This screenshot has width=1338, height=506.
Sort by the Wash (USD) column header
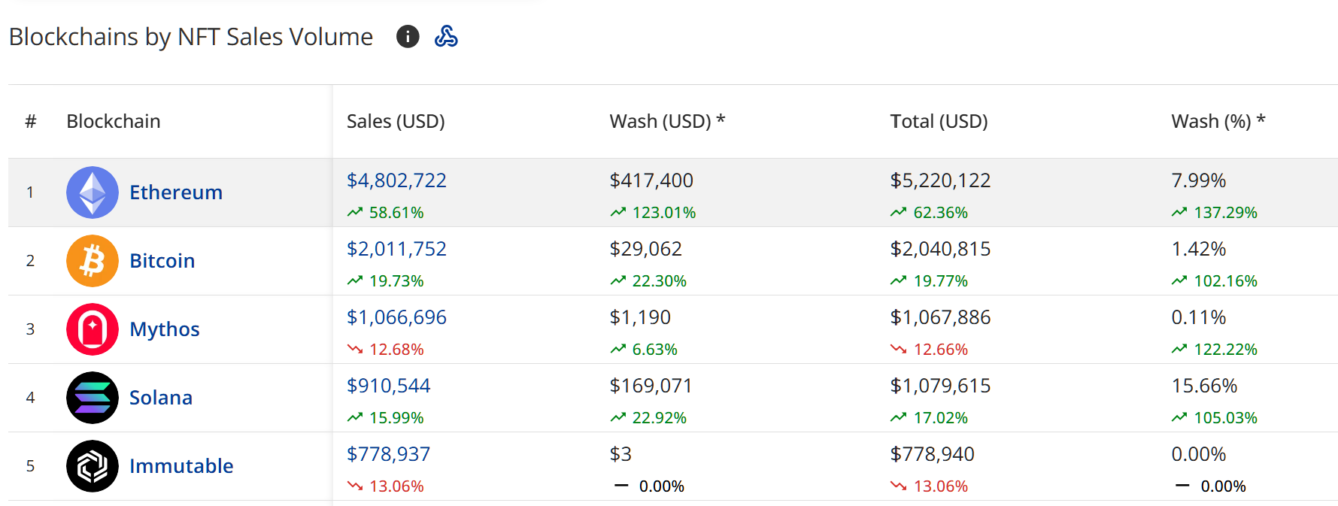click(x=667, y=121)
